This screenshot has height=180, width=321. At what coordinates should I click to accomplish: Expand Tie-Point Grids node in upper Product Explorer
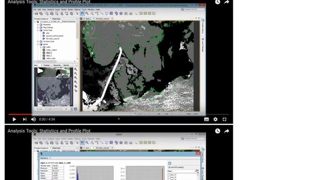click(x=38, y=41)
